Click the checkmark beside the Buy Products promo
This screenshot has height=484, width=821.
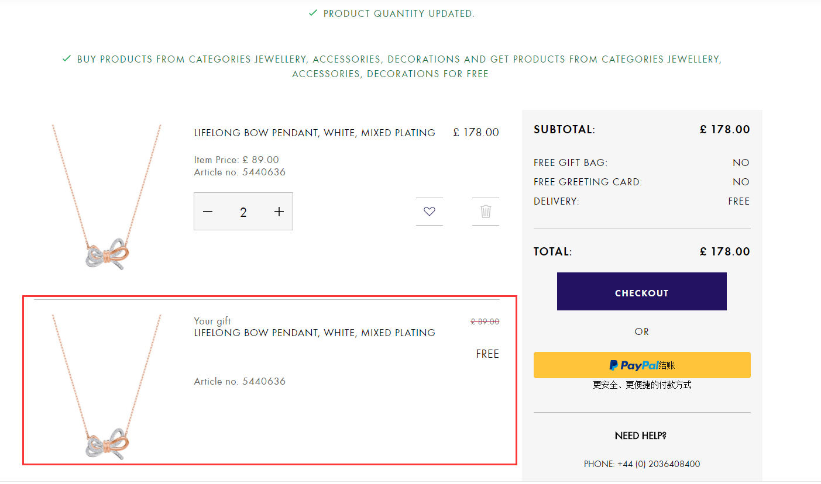point(67,58)
